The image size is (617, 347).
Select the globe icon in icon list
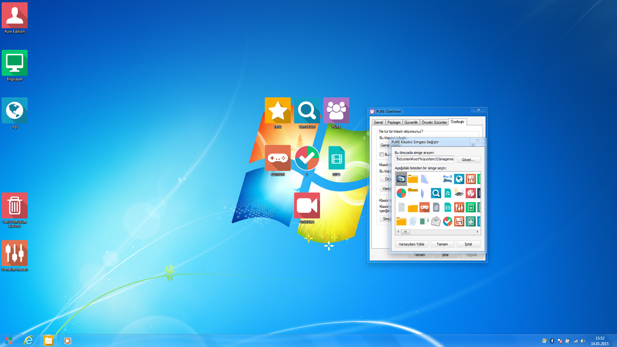pos(459,179)
